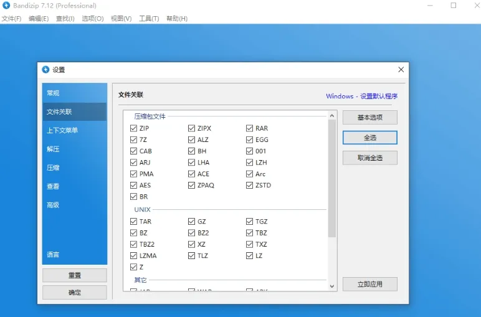
Task: Toggle the GZ checkbox
Action: point(191,221)
